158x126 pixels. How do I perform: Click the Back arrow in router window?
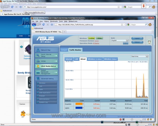click(34, 25)
